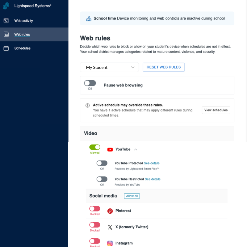Click the Instagram logo icon

110,243
